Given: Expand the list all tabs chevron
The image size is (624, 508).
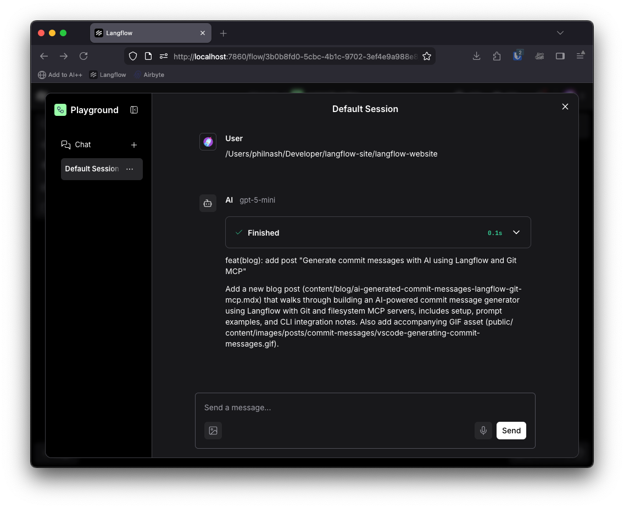Looking at the screenshot, I should pyautogui.click(x=560, y=33).
